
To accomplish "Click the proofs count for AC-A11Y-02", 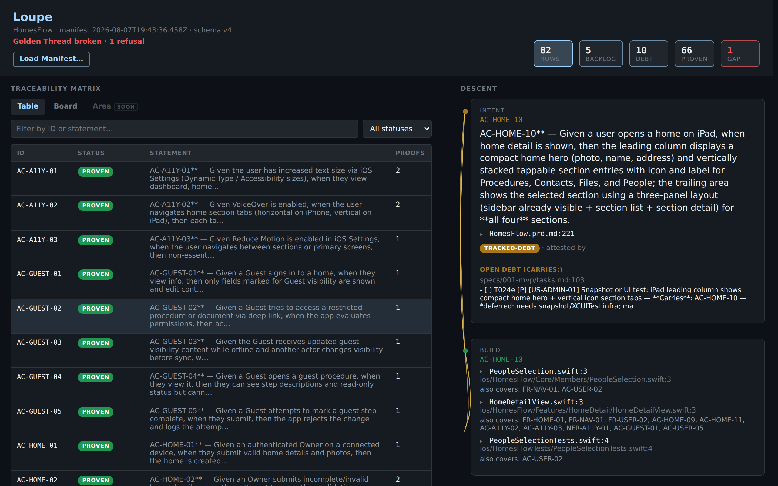I will [x=398, y=204].
